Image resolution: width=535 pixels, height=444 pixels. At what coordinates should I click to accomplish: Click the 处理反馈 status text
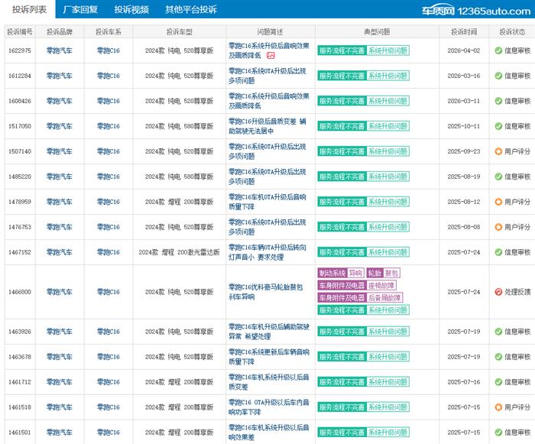[x=517, y=292]
